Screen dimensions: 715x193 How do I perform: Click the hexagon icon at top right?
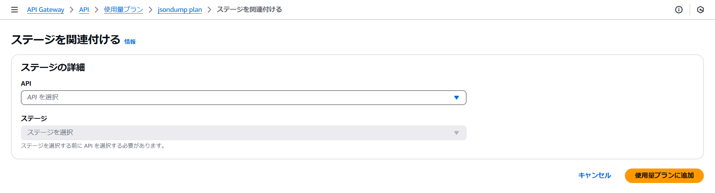[x=700, y=10]
